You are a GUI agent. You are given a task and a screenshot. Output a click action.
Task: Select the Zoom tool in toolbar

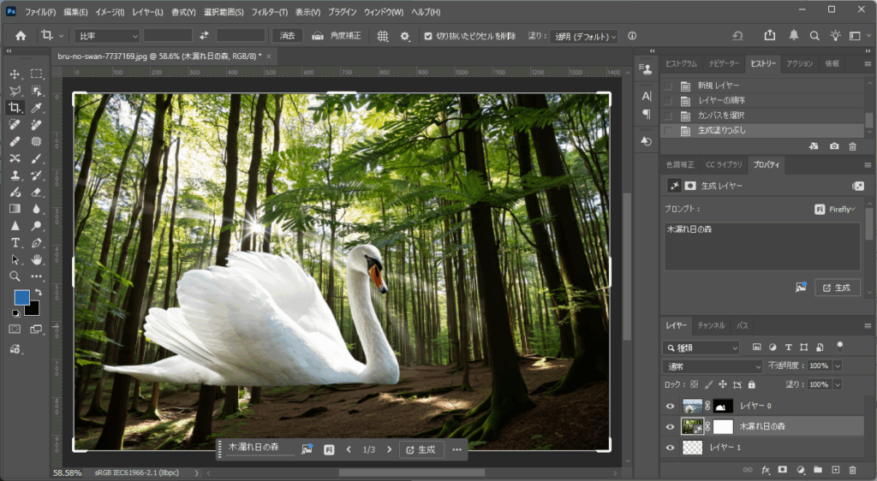tap(15, 276)
